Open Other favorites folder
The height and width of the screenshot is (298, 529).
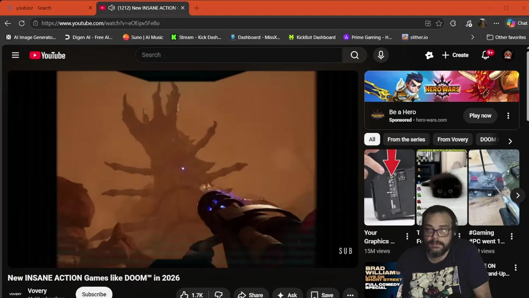tap(506, 37)
